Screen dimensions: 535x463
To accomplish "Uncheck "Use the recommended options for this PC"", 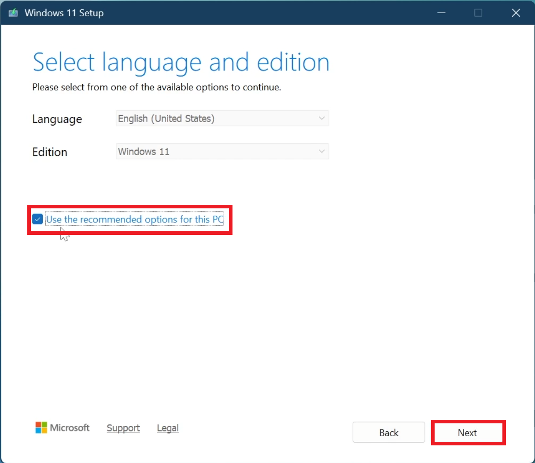I will click(37, 219).
